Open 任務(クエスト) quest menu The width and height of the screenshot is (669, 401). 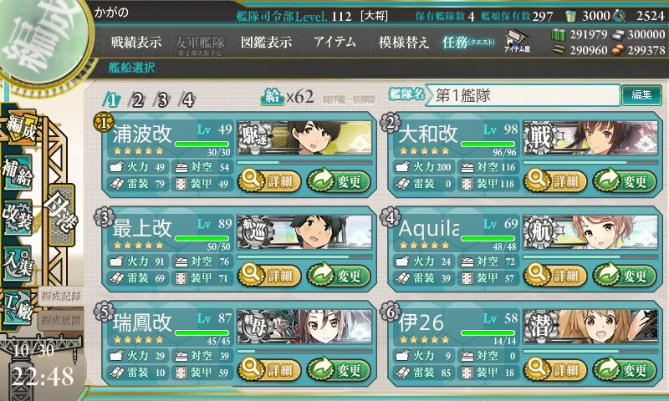point(468,42)
